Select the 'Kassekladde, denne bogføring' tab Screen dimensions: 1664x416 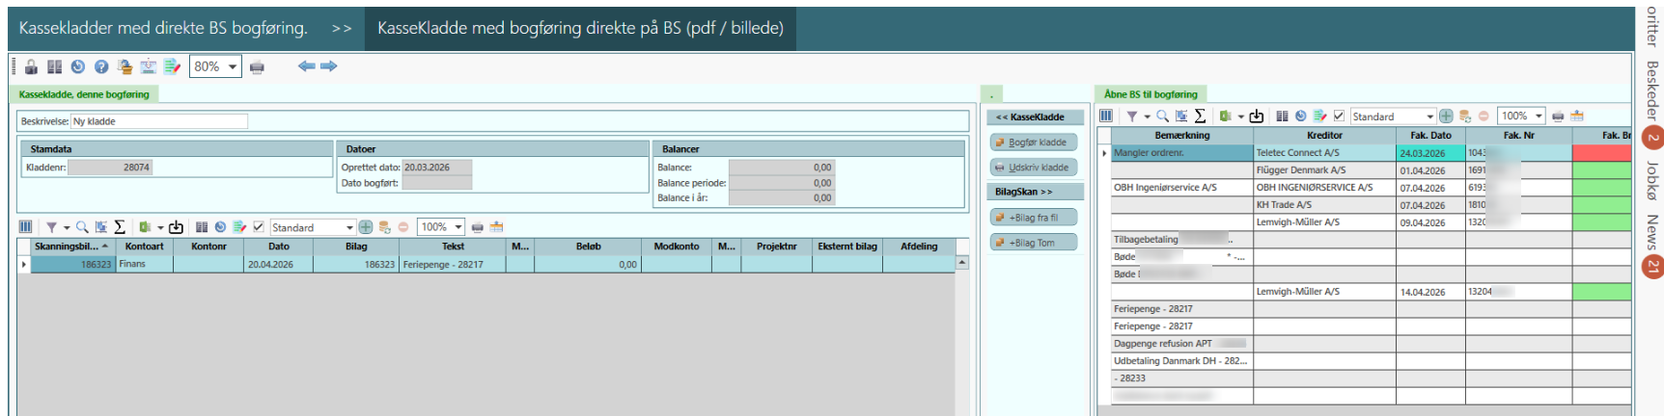(x=84, y=94)
